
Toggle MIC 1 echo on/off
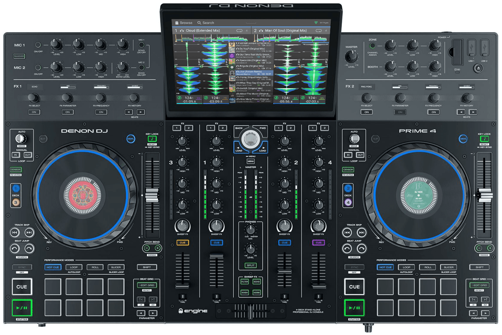tap(142, 45)
